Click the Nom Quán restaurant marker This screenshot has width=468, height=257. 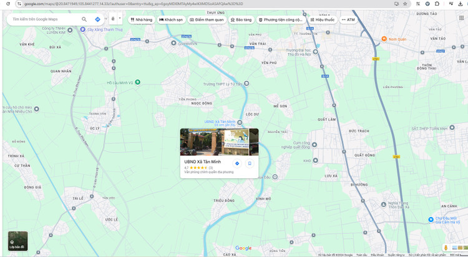[x=384, y=39]
